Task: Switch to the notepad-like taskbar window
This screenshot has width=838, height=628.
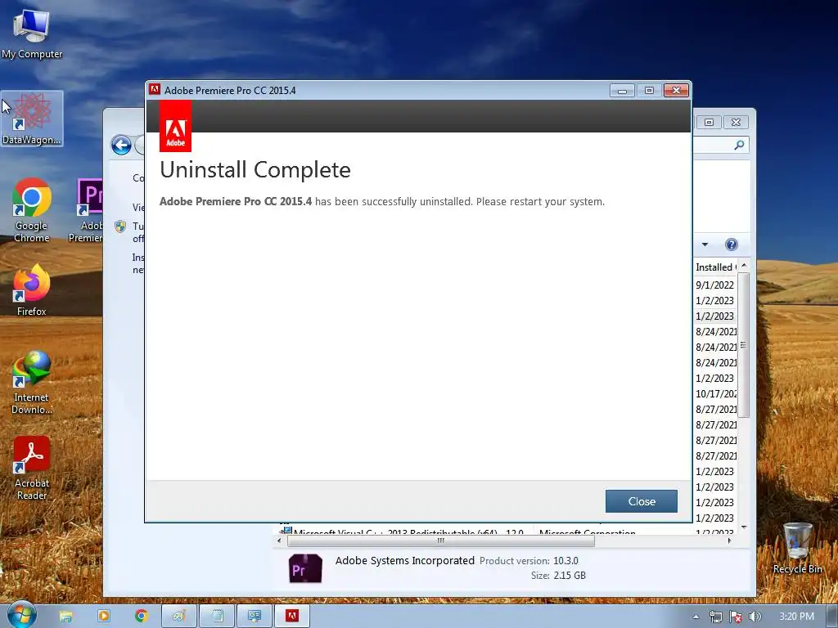Action: (x=217, y=616)
